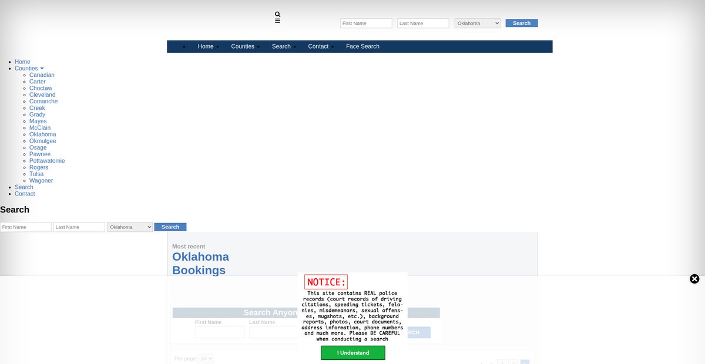
Task: Click Home in the blue navigation bar
Action: (x=206, y=46)
